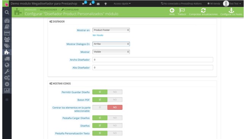Click SÍ for Pestaña Personalización Texto
The image size is (246, 139).
100,133
